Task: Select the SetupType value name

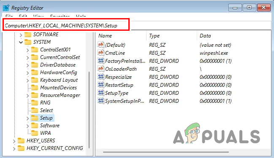Action: [117, 93]
